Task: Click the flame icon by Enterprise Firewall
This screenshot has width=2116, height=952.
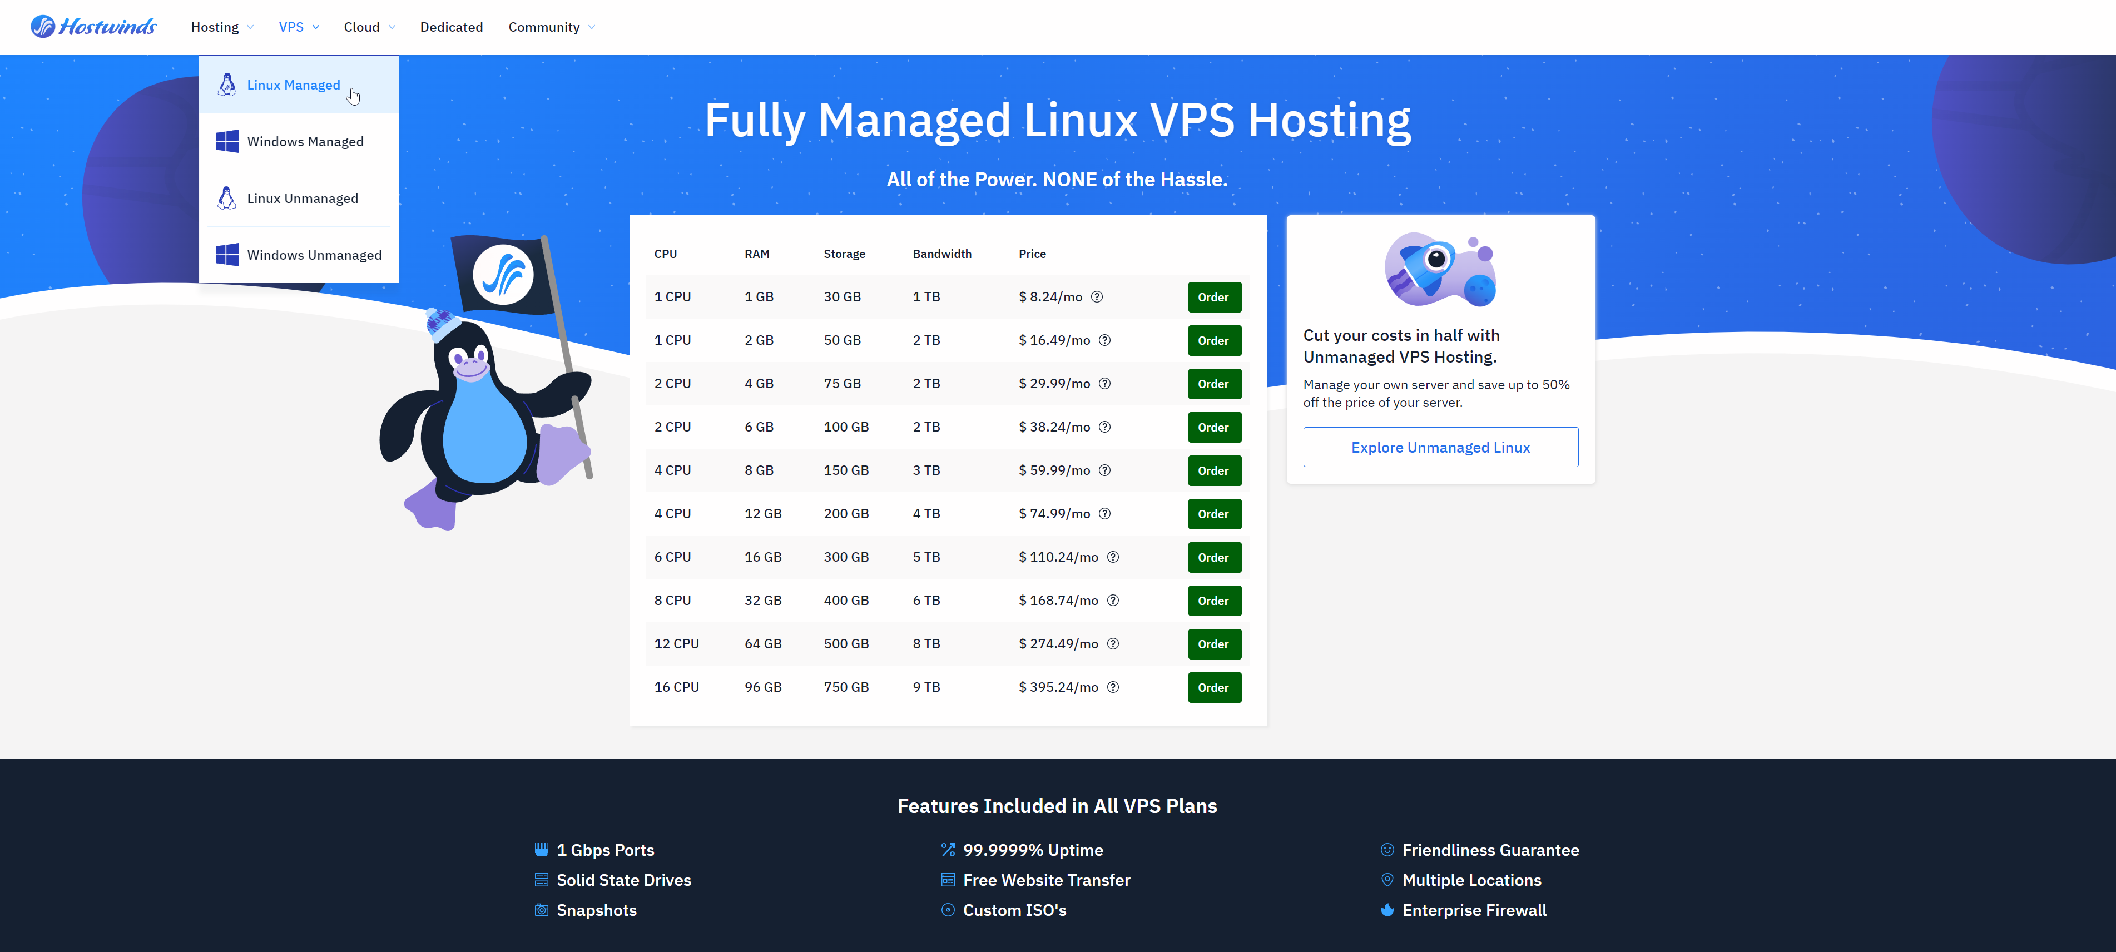Action: 1387,910
